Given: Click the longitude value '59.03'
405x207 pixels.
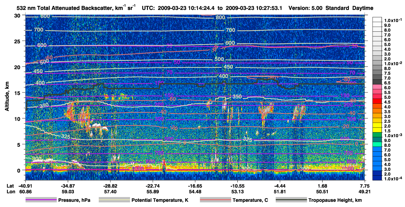Looking at the screenshot, I should pyautogui.click(x=68, y=191).
